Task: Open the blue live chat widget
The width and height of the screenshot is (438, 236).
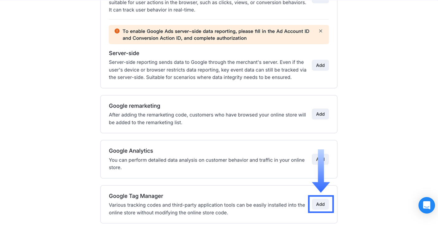Action: tap(426, 205)
